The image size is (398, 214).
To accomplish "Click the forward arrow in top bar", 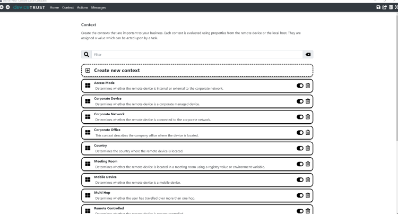I will (8, 7).
